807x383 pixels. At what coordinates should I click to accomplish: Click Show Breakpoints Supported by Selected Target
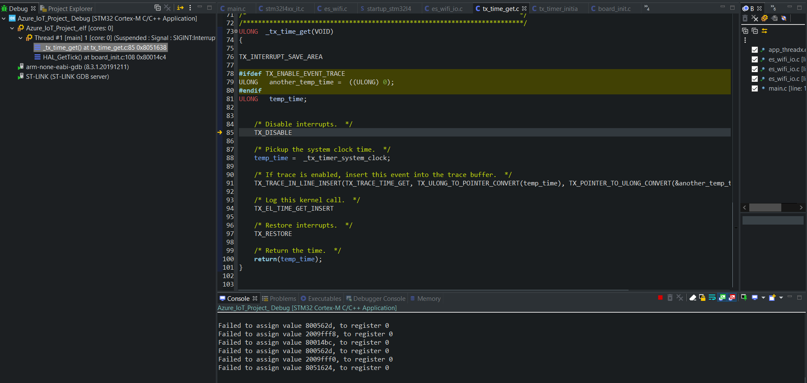point(764,18)
